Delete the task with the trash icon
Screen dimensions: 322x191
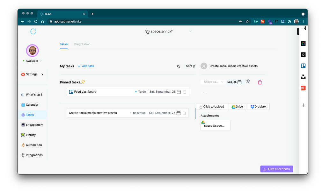260,82
